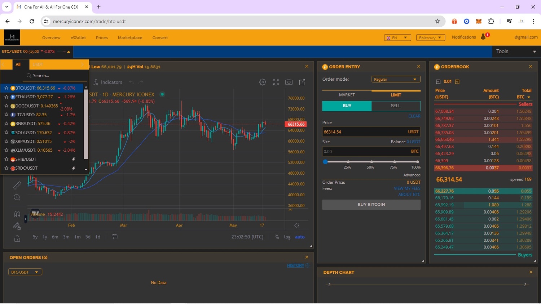541x304 pixels.
Task: Select SHIB/USDT in market list
Action: click(43, 159)
